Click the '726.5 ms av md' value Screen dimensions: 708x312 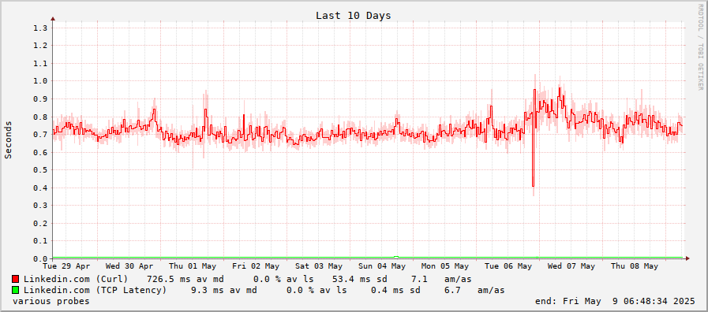185,279
